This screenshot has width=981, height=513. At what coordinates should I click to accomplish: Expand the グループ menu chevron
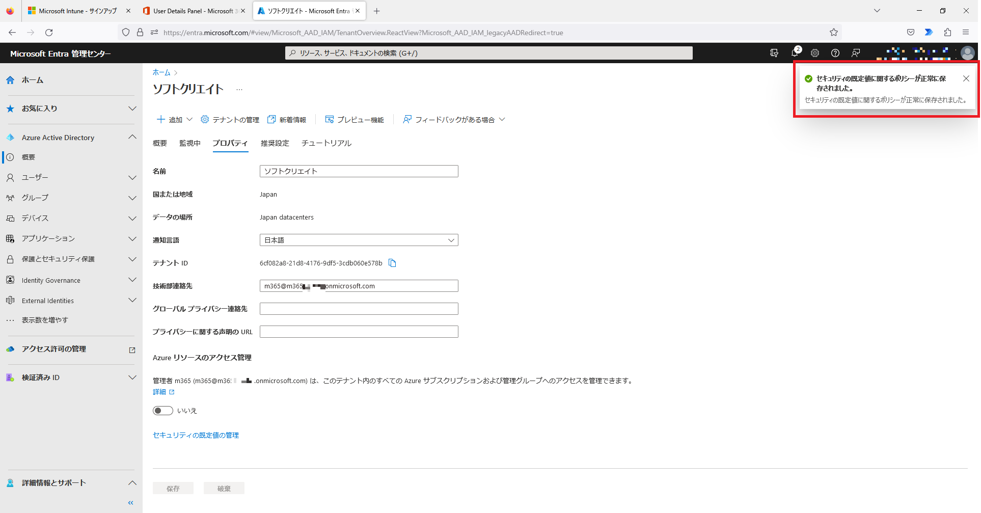click(132, 198)
